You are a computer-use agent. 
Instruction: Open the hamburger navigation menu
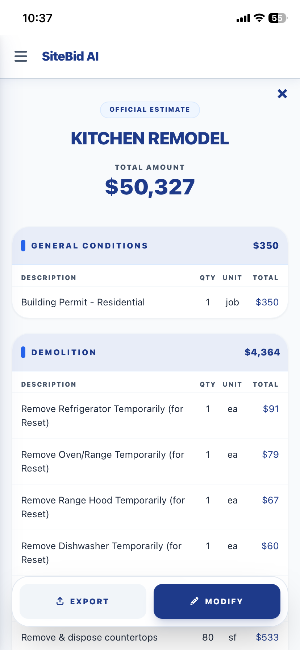[21, 56]
